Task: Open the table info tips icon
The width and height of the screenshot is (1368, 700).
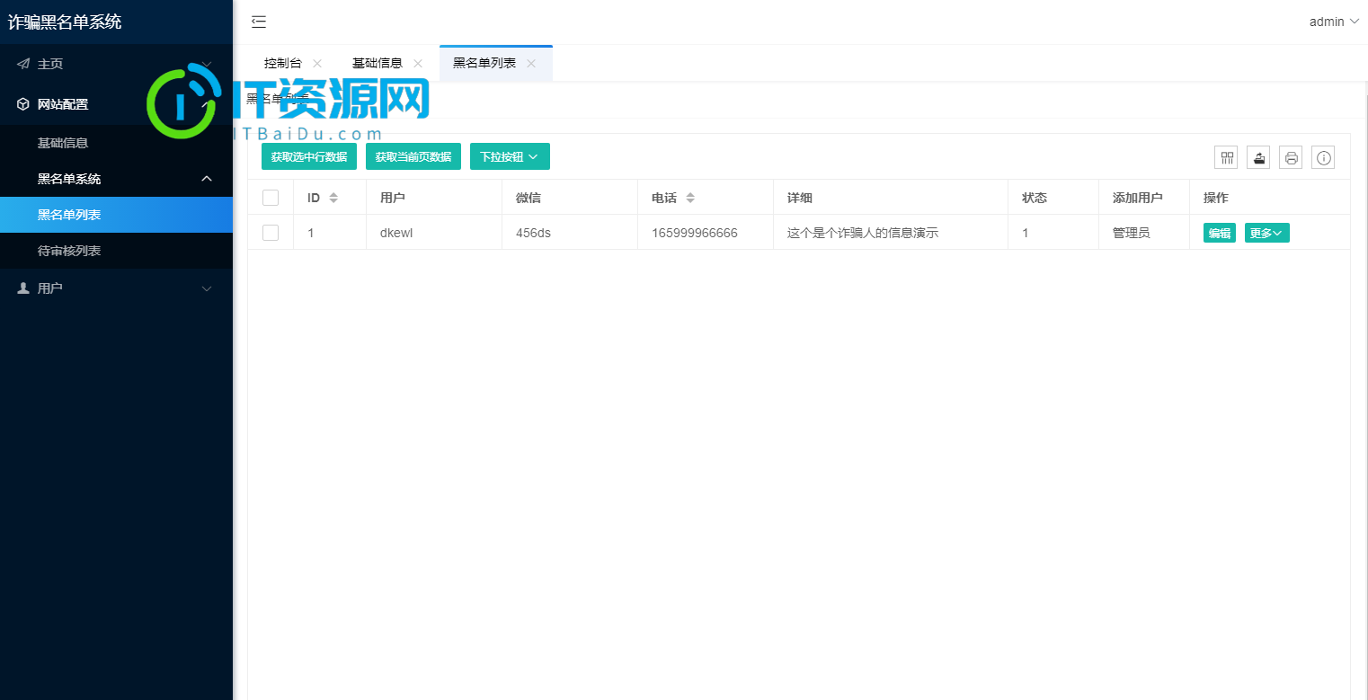Action: [x=1323, y=157]
